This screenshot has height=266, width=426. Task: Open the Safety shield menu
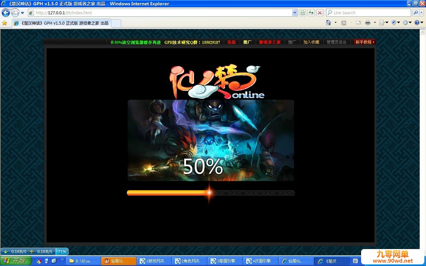395,23
